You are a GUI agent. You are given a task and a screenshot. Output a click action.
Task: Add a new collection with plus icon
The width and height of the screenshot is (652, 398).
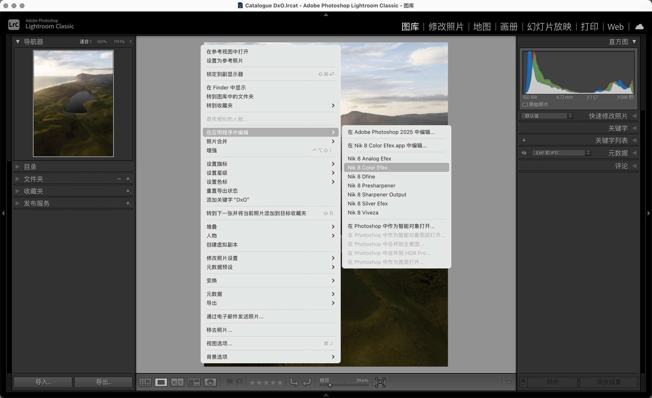(x=128, y=191)
